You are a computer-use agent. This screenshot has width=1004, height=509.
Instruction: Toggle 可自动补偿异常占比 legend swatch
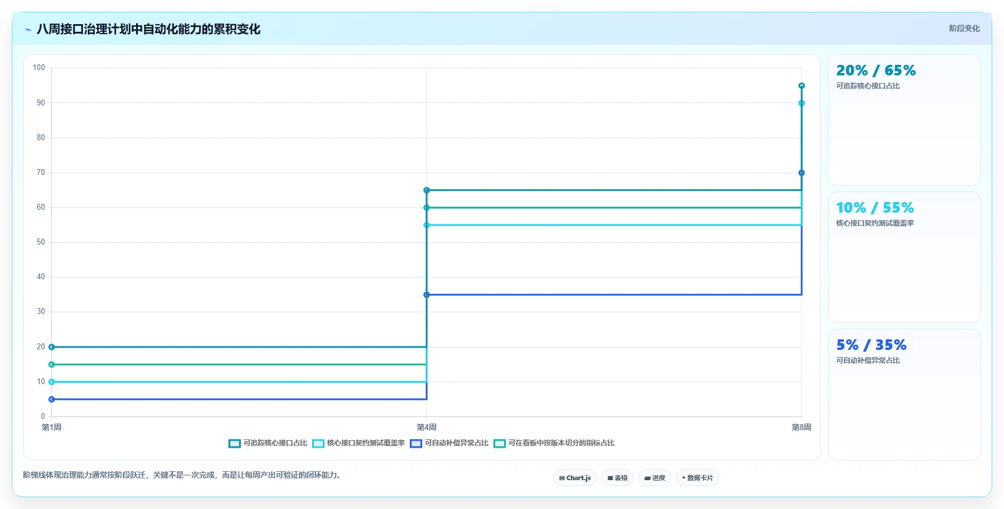point(416,444)
